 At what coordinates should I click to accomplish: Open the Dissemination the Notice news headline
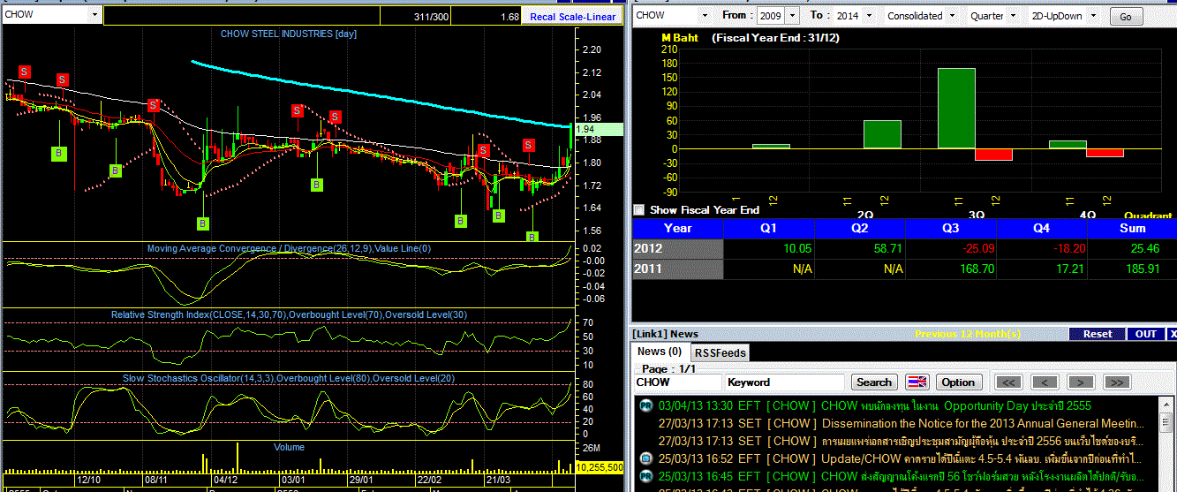(982, 423)
